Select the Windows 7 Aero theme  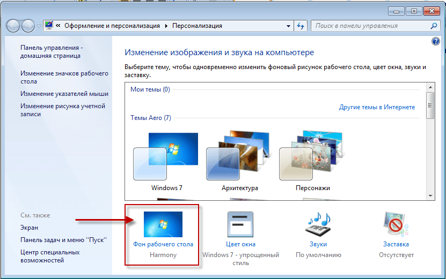[x=167, y=162]
